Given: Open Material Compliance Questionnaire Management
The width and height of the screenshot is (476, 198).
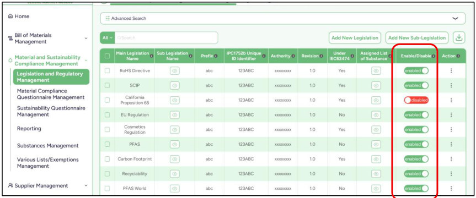Looking at the screenshot, I should click(51, 94).
